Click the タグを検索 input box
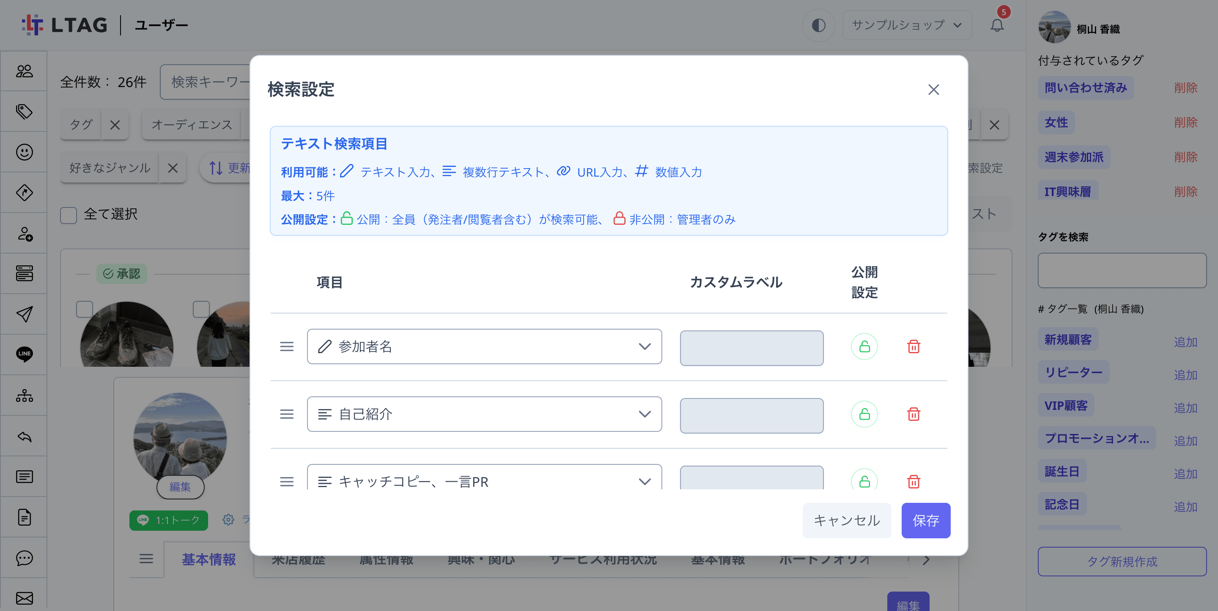This screenshot has height=611, width=1218. tap(1122, 270)
